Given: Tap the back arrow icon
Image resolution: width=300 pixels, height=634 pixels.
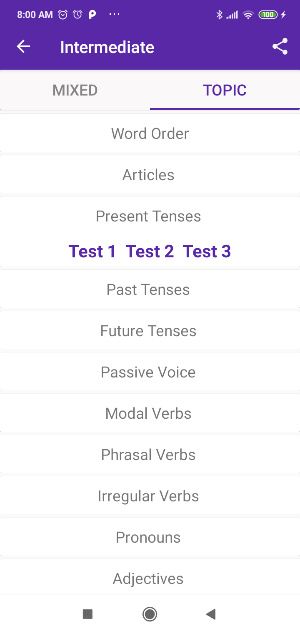Looking at the screenshot, I should point(23,47).
